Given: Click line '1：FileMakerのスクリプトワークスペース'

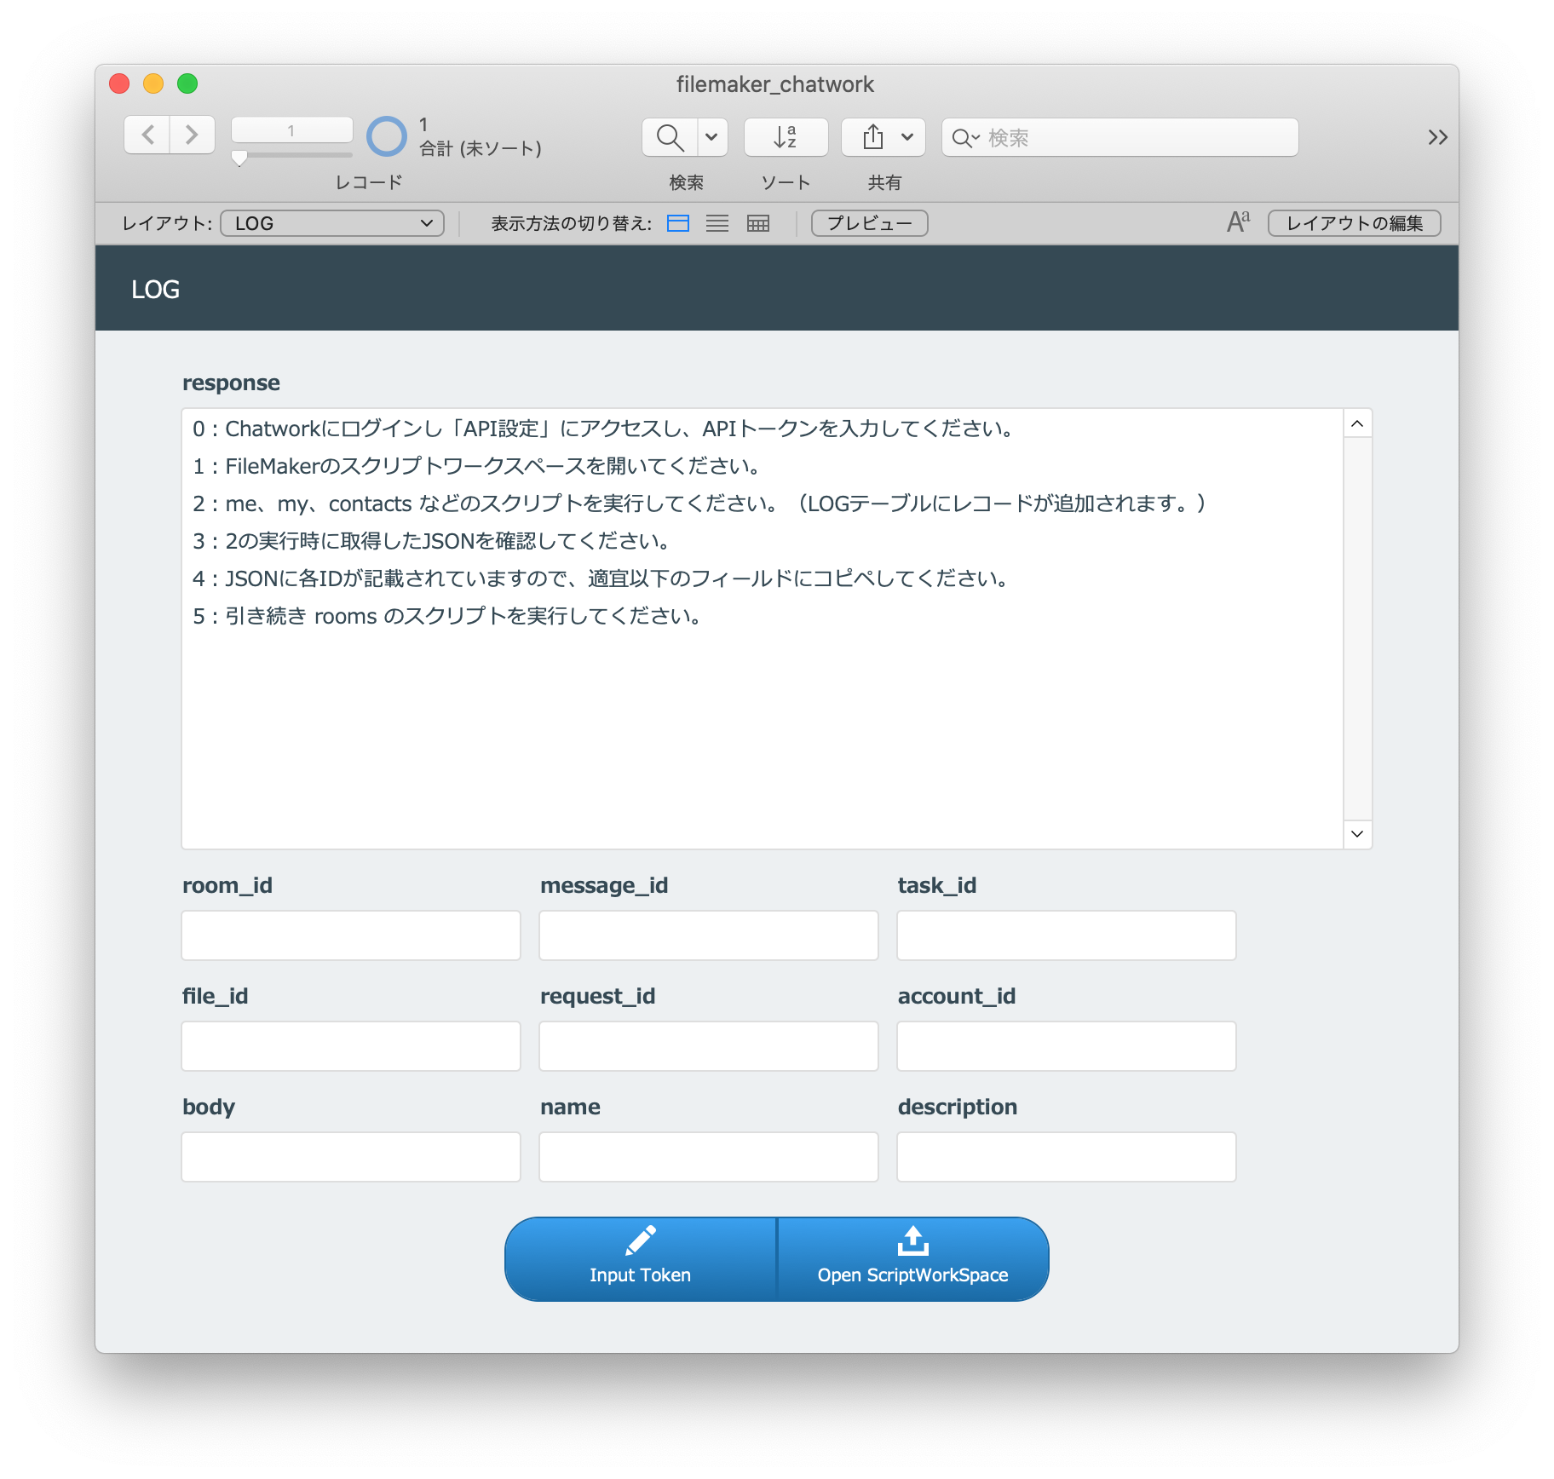Looking at the screenshot, I should 477,466.
